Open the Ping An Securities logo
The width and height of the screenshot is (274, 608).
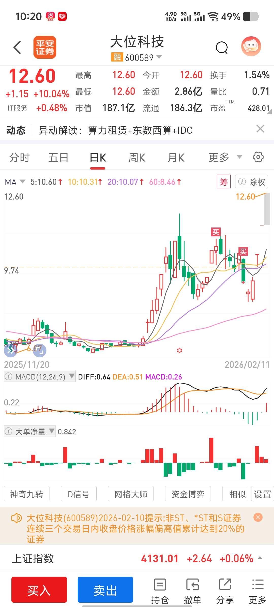[45, 47]
